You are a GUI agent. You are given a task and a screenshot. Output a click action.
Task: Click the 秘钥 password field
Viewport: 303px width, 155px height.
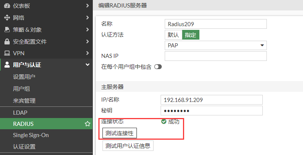[x=211, y=111]
